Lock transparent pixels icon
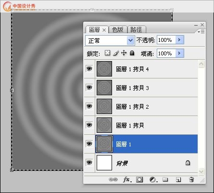Image resolution: width=214 pixels, height=193 pixels. [107, 53]
